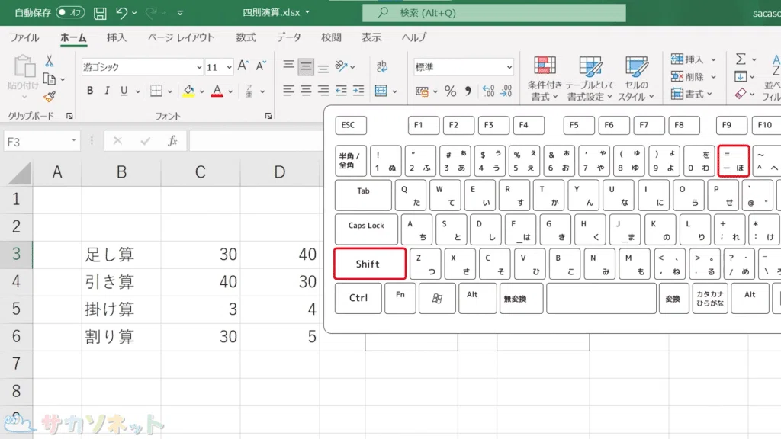Image resolution: width=781 pixels, height=439 pixels.
Task: Open the font size 11 dropdown
Action: (x=229, y=67)
